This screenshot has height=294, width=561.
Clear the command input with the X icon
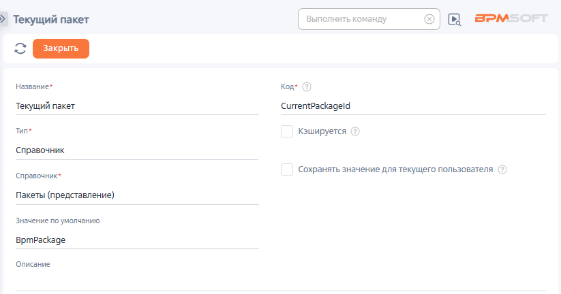(429, 19)
